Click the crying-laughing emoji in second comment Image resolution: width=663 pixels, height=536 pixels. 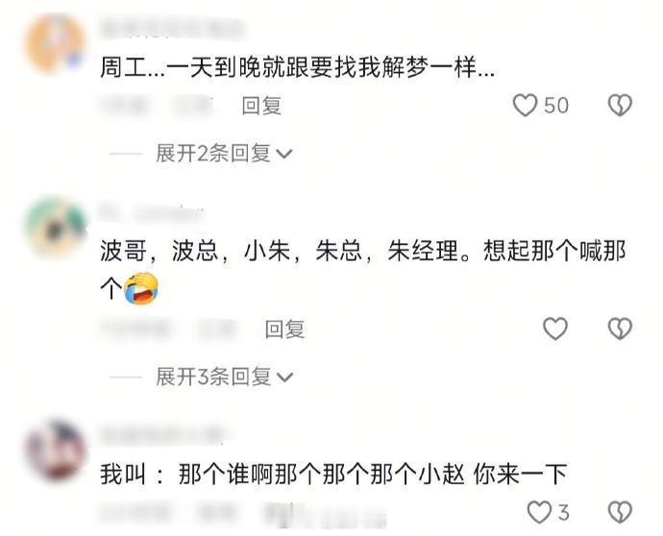point(141,288)
